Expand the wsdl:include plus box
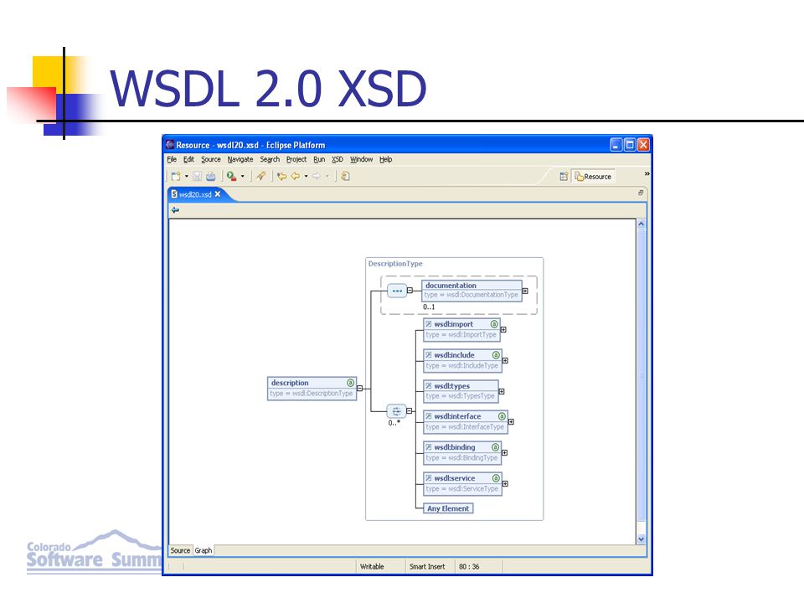 coord(505,360)
